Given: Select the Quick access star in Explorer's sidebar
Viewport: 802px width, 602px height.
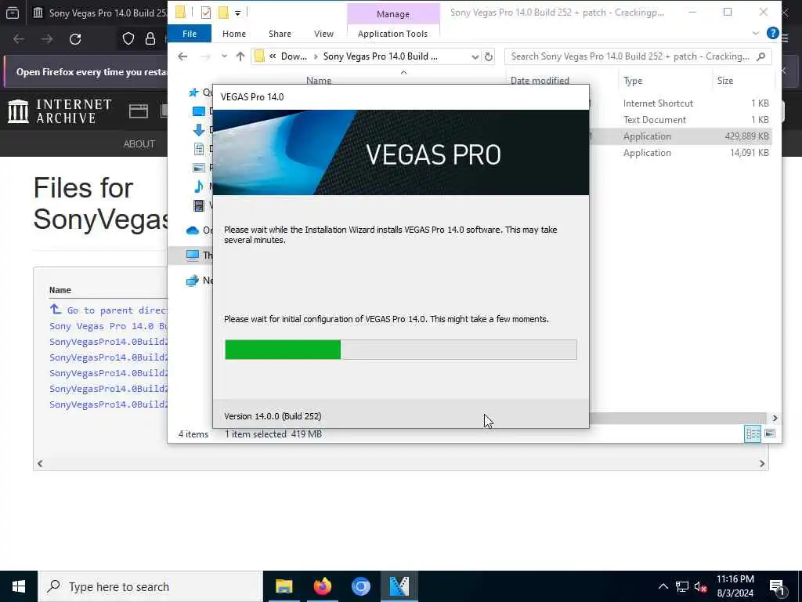Looking at the screenshot, I should (x=193, y=92).
